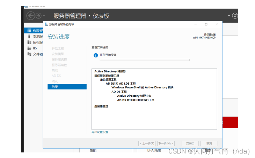Click the 服务器角色 wizard step
Viewport: 255px width, 158px height.
click(59, 65)
